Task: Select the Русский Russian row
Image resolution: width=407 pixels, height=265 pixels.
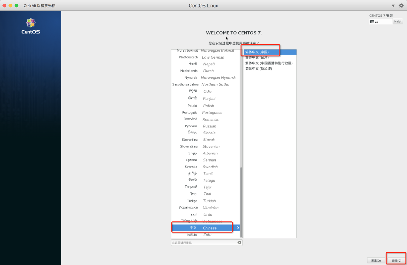Action: coord(205,126)
